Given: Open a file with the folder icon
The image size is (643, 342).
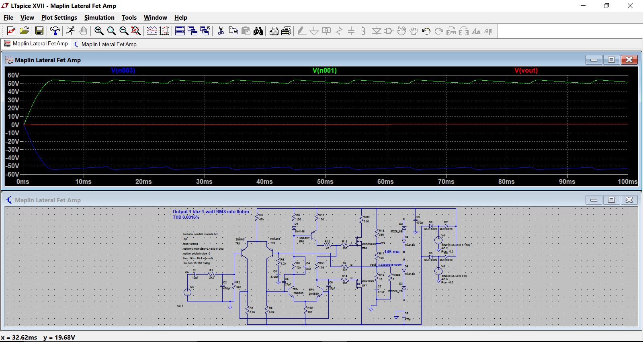Looking at the screenshot, I should point(24,31).
